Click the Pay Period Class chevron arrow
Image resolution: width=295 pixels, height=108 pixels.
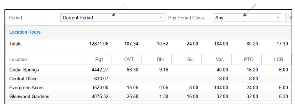coord(278,18)
